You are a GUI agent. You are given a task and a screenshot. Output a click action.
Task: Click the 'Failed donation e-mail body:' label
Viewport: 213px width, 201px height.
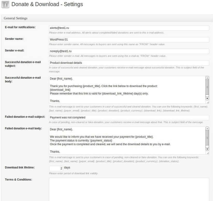tap(23, 128)
